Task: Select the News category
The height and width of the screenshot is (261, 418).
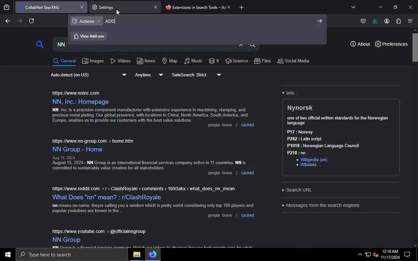Action: tap(146, 61)
